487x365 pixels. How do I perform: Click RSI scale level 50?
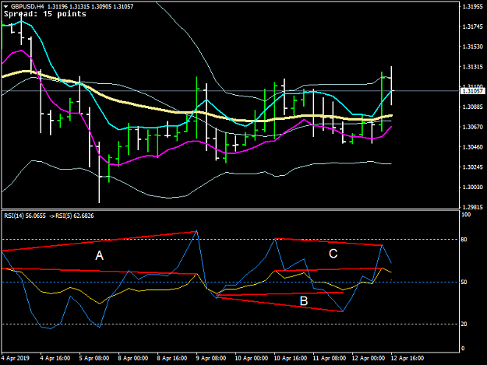point(464,283)
